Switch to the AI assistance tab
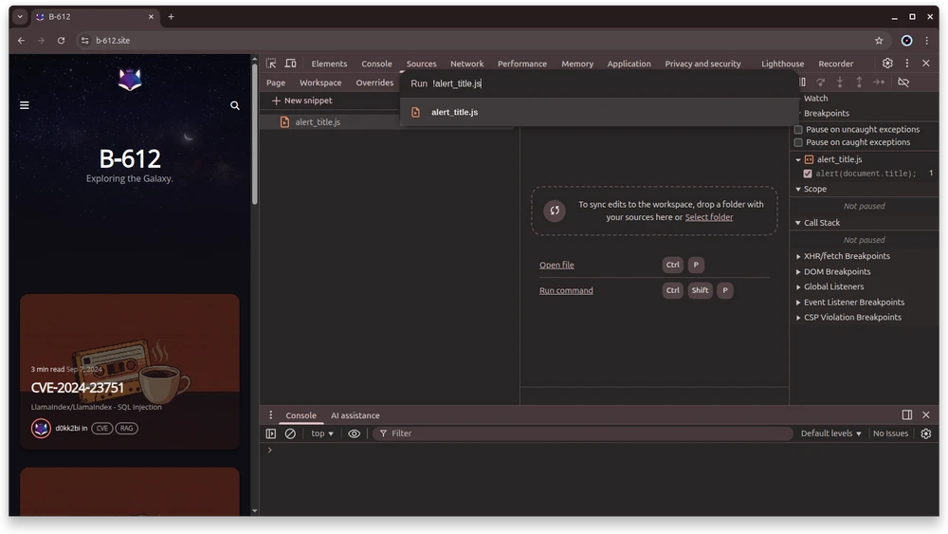Image resolution: width=948 pixels, height=534 pixels. pyautogui.click(x=355, y=415)
